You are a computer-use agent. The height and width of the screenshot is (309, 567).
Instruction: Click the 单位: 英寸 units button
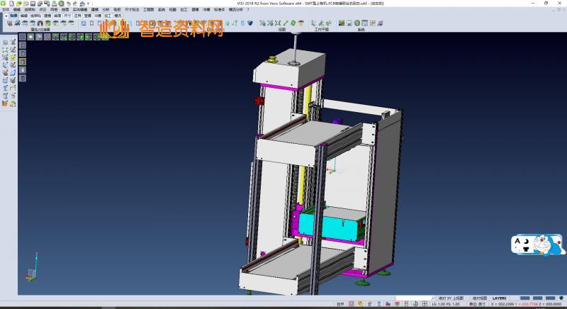478,304
